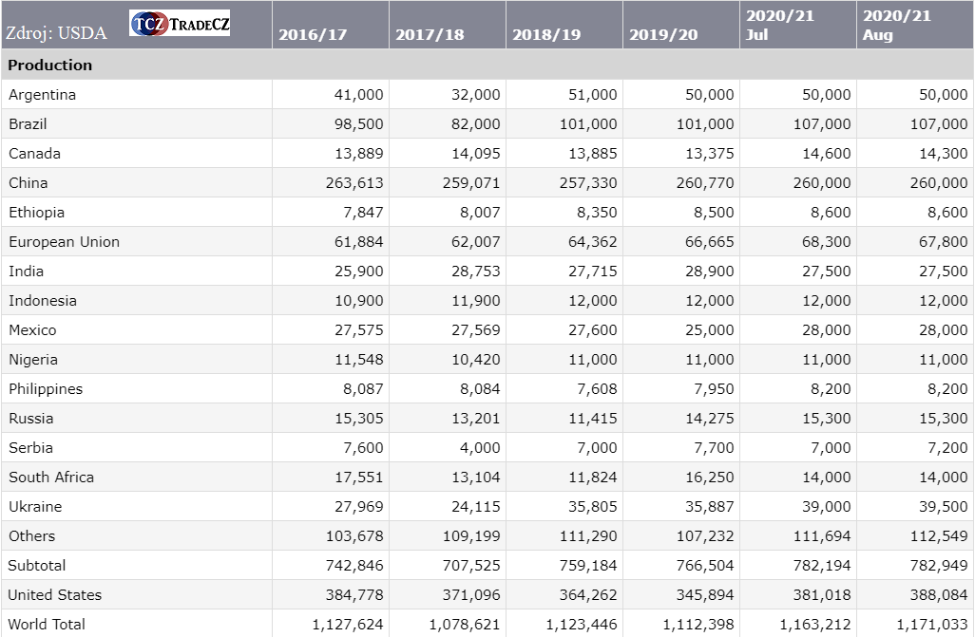975x637 pixels.
Task: Select the 2016/17 column header
Action: pyautogui.click(x=313, y=35)
